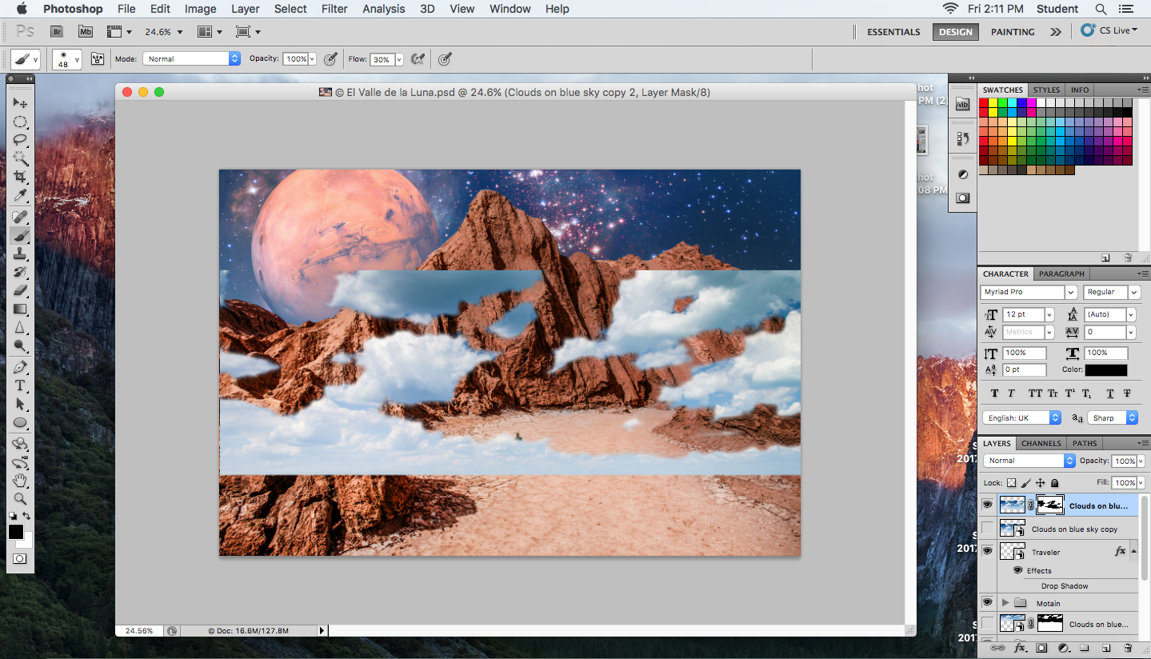Select the Magic Wand tool
This screenshot has height=659, width=1151.
tap(20, 158)
